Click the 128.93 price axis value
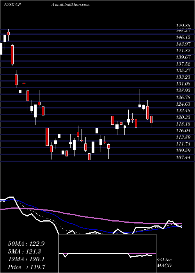The width and height of the screenshot is (195, 273). click(x=183, y=90)
